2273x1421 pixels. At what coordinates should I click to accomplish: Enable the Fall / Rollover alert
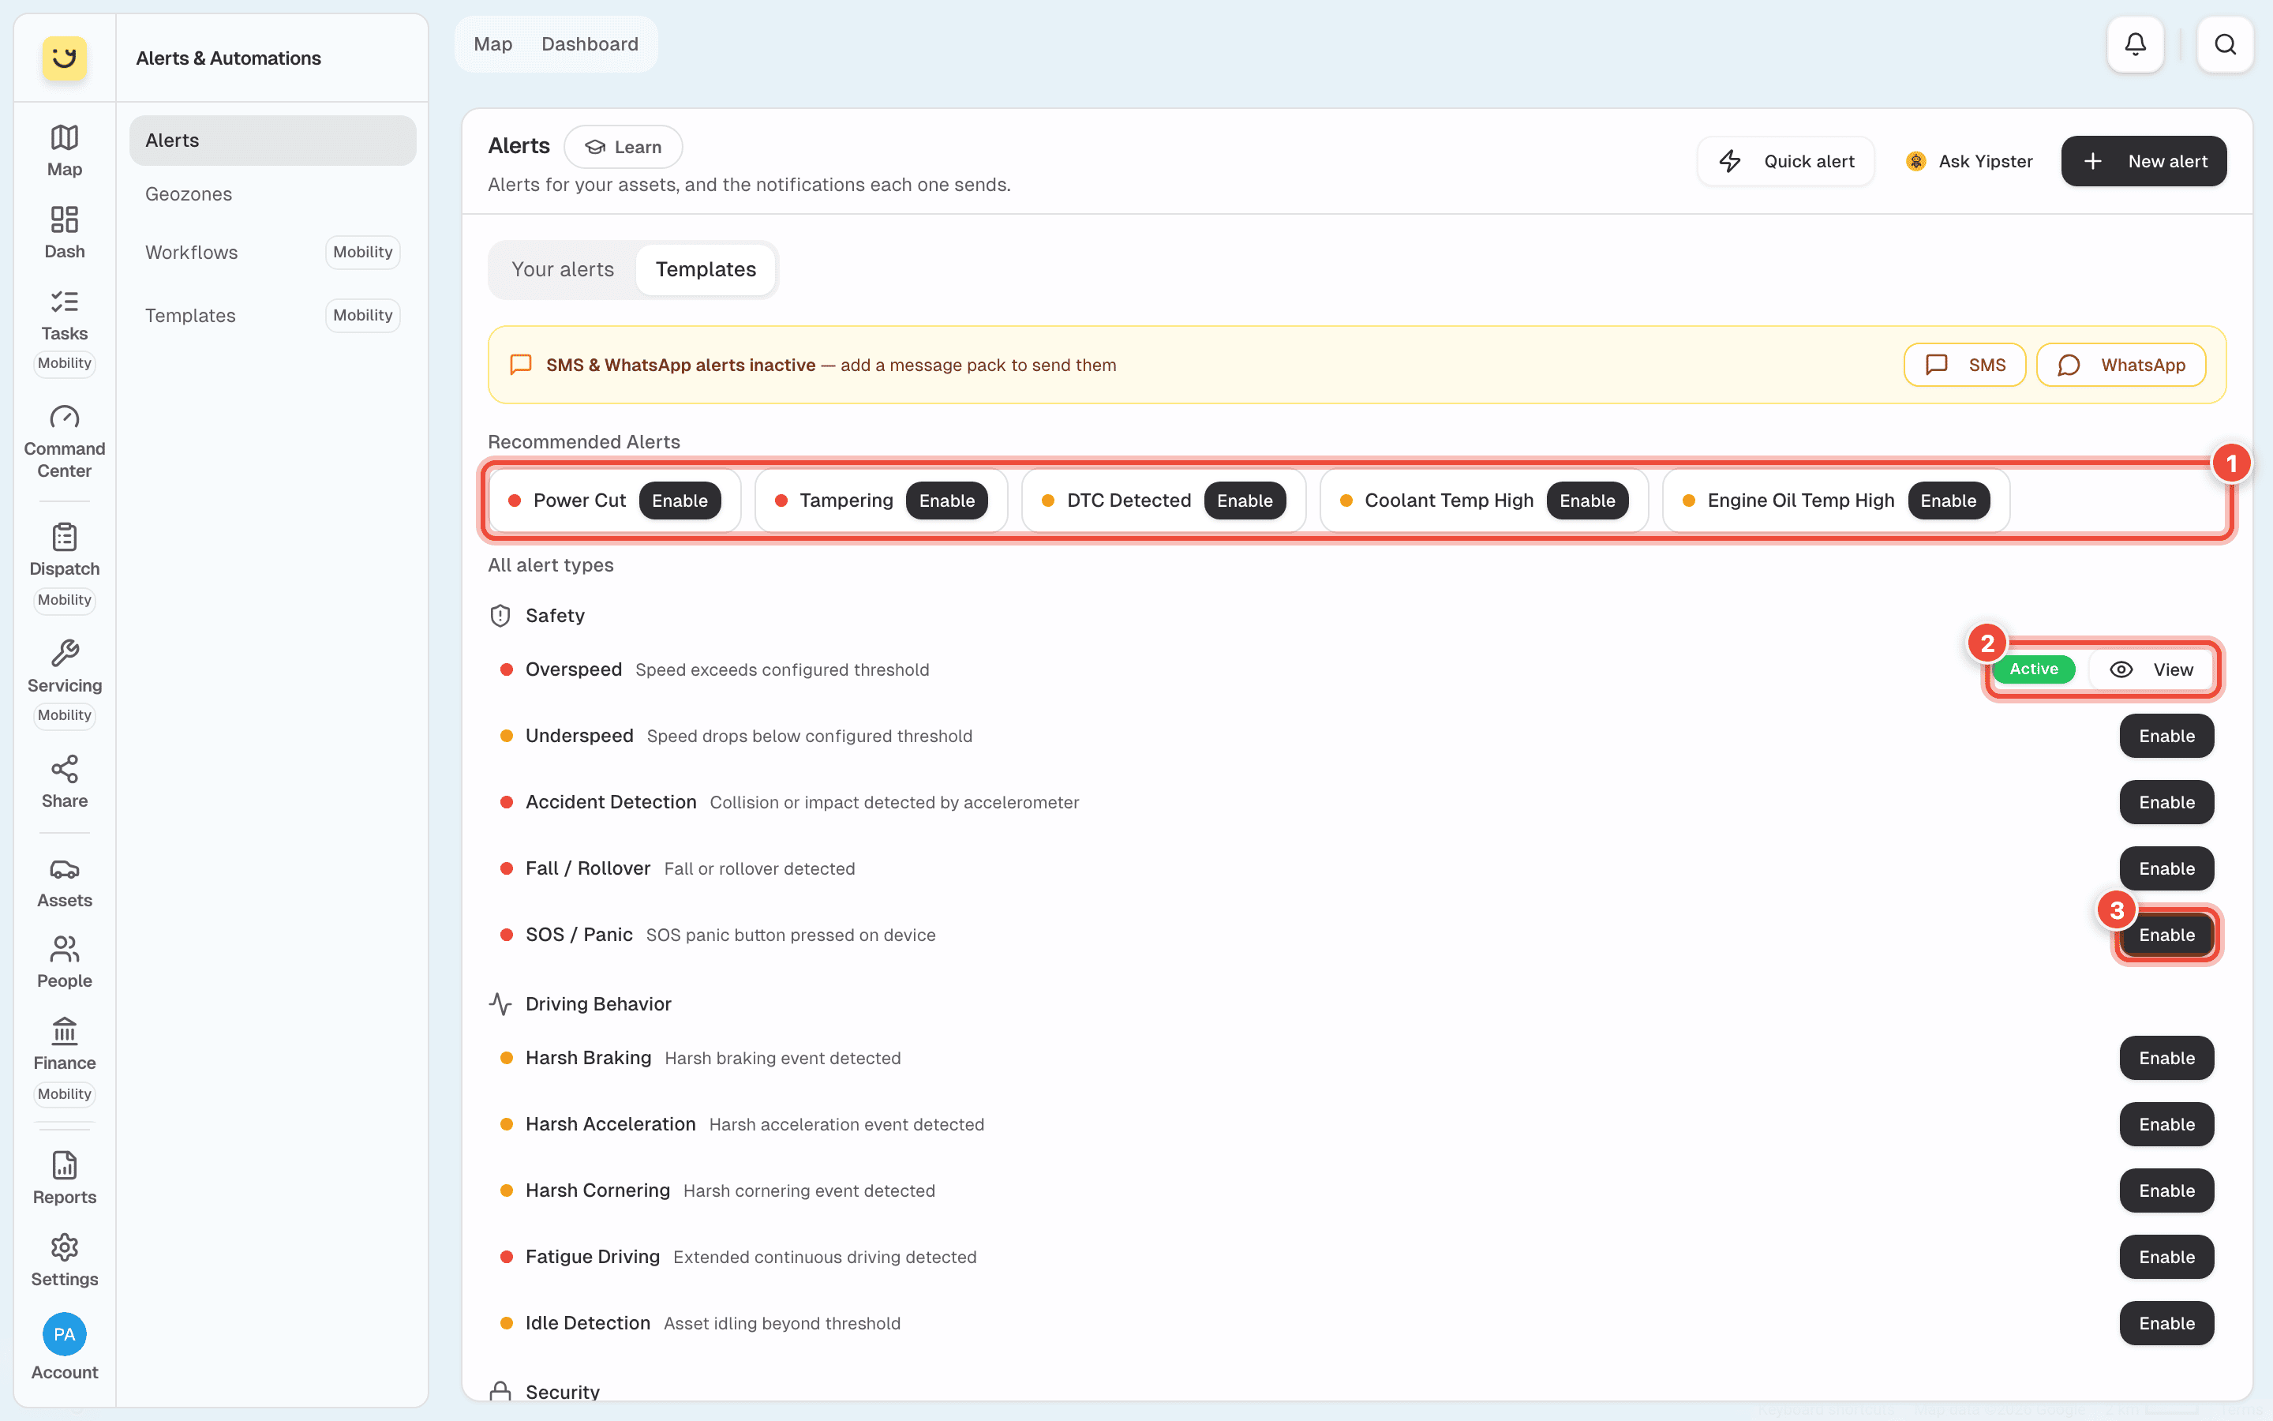(x=2166, y=868)
